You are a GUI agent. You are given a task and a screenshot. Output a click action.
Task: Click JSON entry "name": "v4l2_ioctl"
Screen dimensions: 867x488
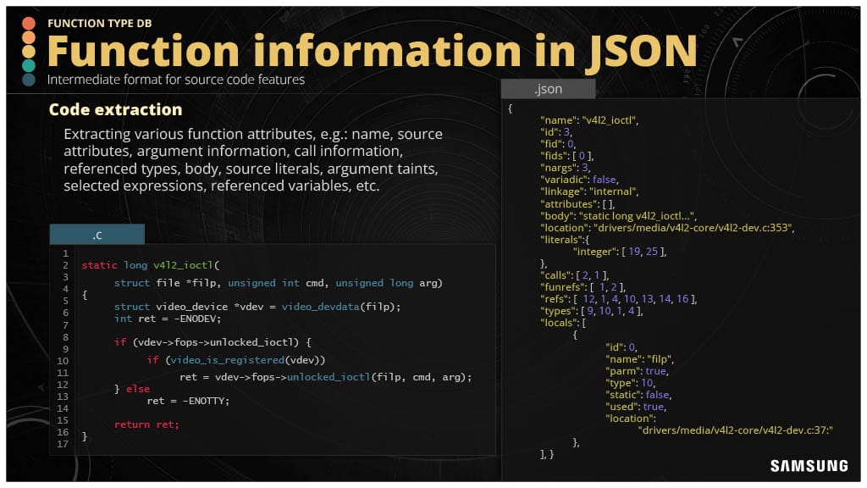pos(589,120)
